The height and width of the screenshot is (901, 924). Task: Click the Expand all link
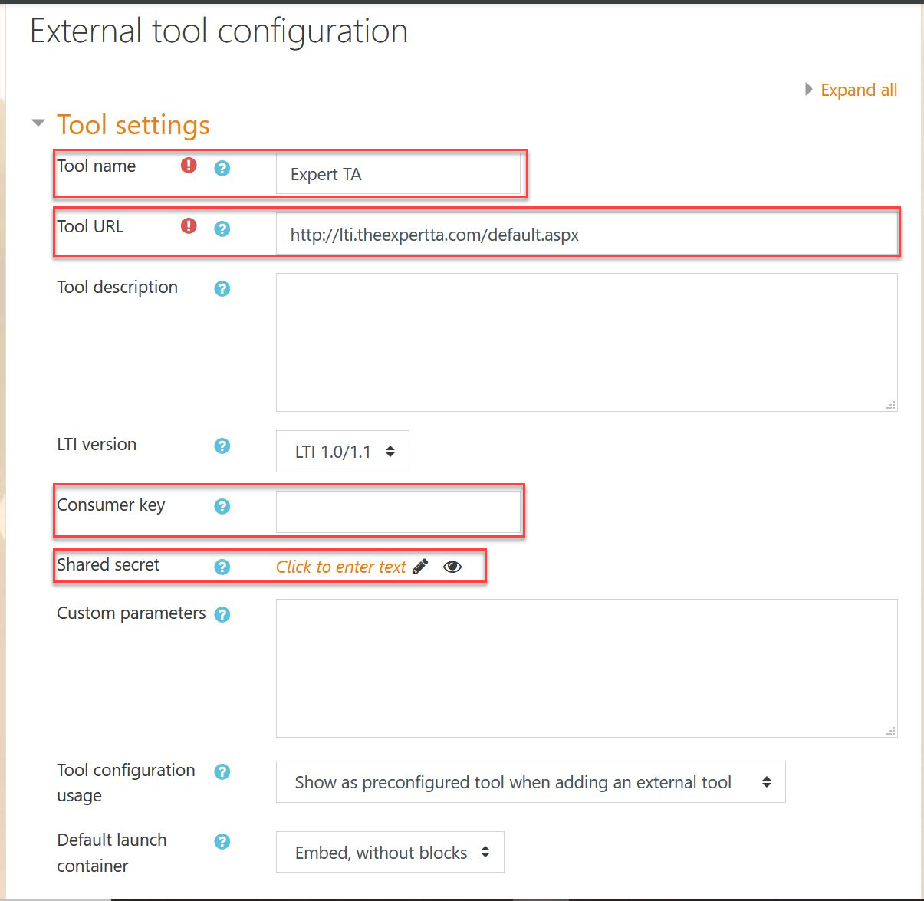(859, 90)
